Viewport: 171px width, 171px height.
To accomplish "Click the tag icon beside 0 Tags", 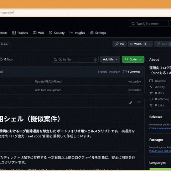I will coord(1,59).
